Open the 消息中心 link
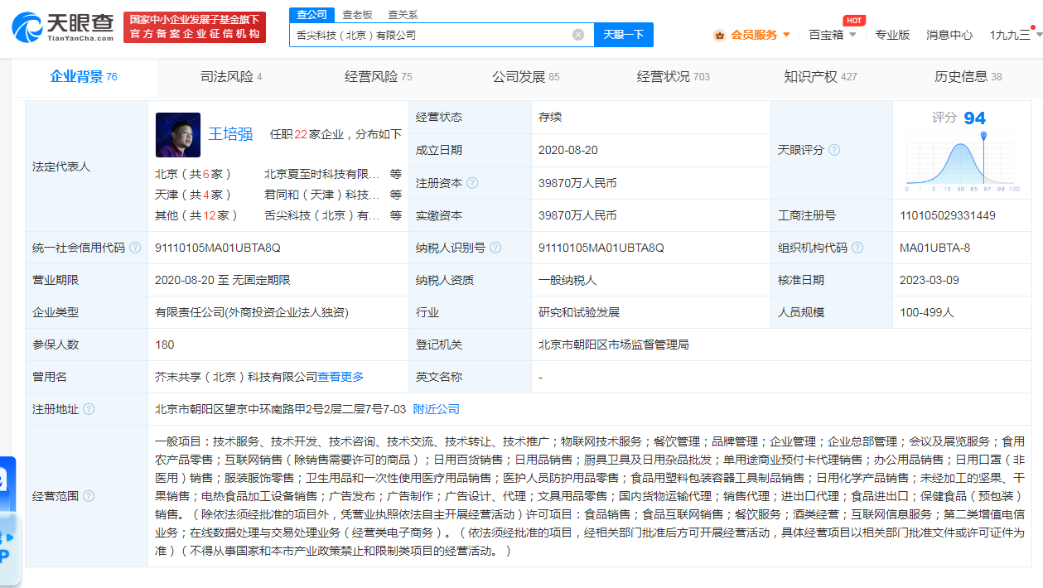The height and width of the screenshot is (588, 1043). (x=949, y=35)
